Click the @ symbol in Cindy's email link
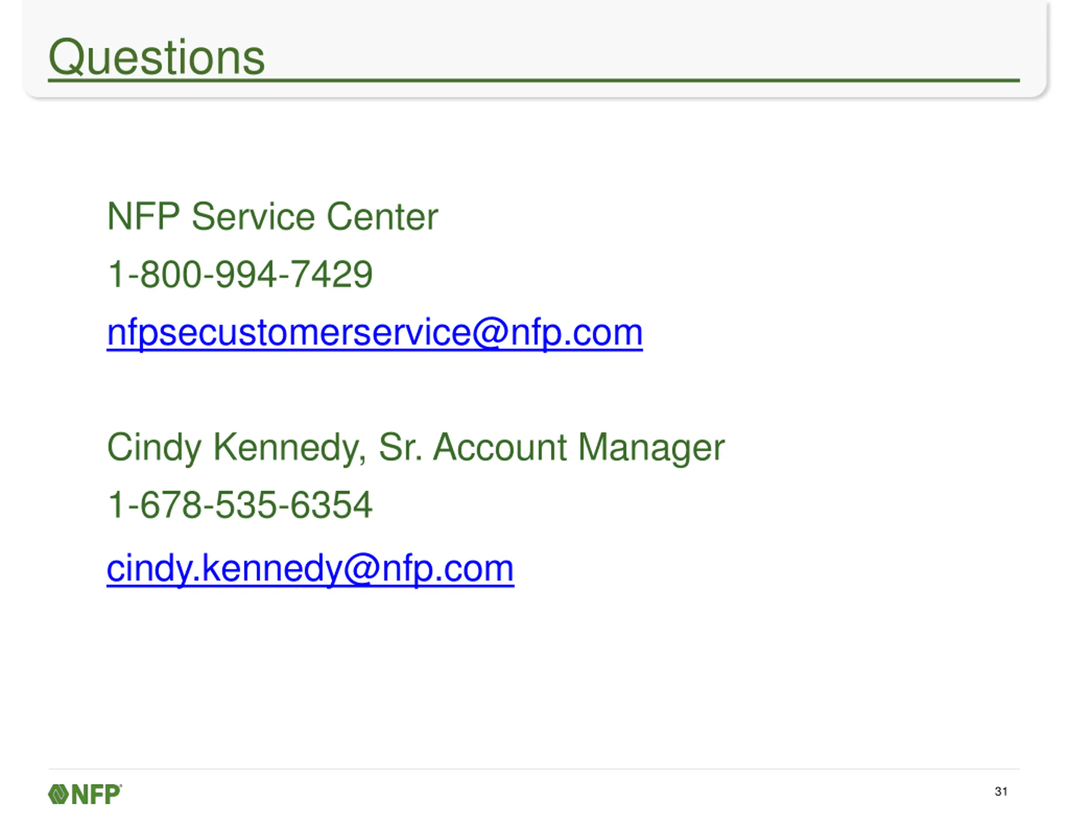Screen dimensions: 1069x826 pos(361,568)
